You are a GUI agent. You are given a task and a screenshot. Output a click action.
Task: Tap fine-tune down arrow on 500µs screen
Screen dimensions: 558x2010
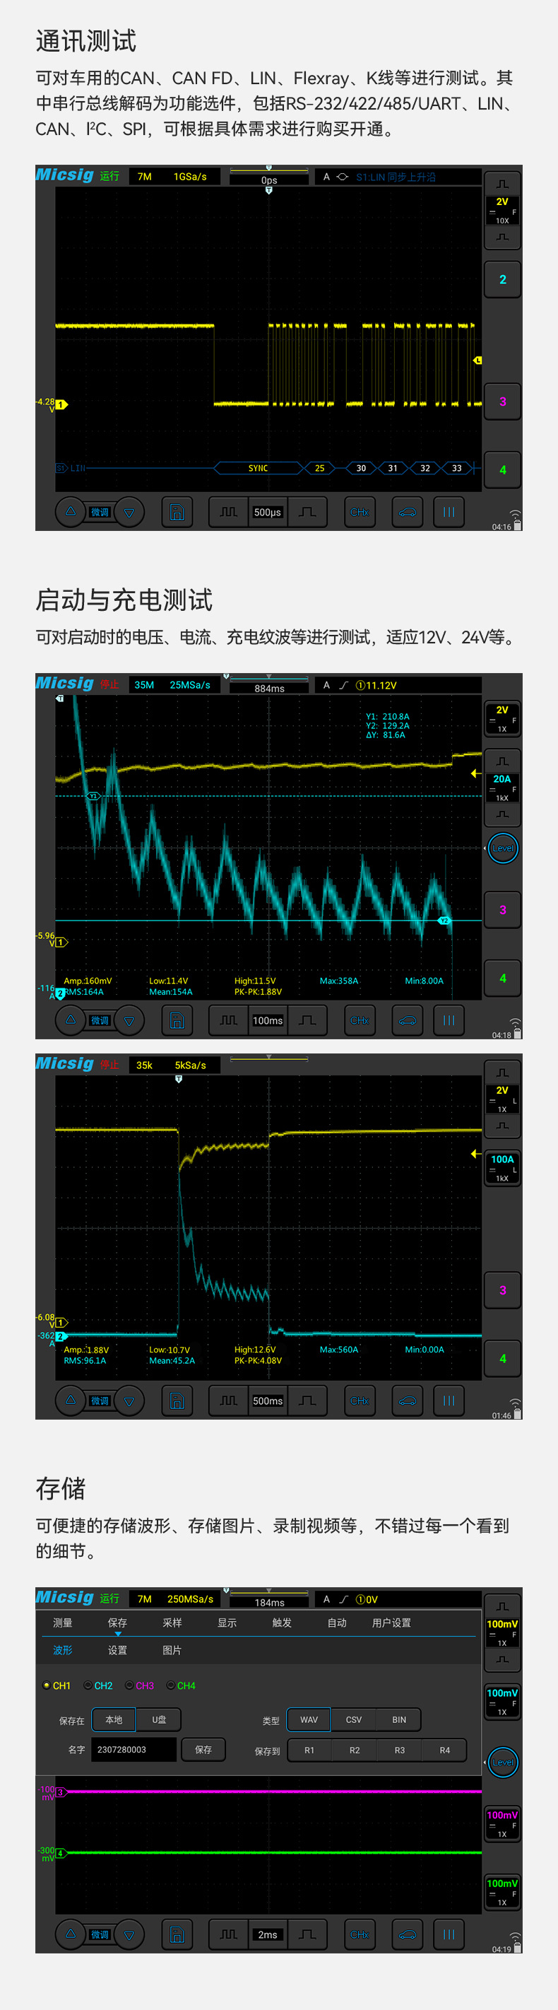(x=129, y=513)
